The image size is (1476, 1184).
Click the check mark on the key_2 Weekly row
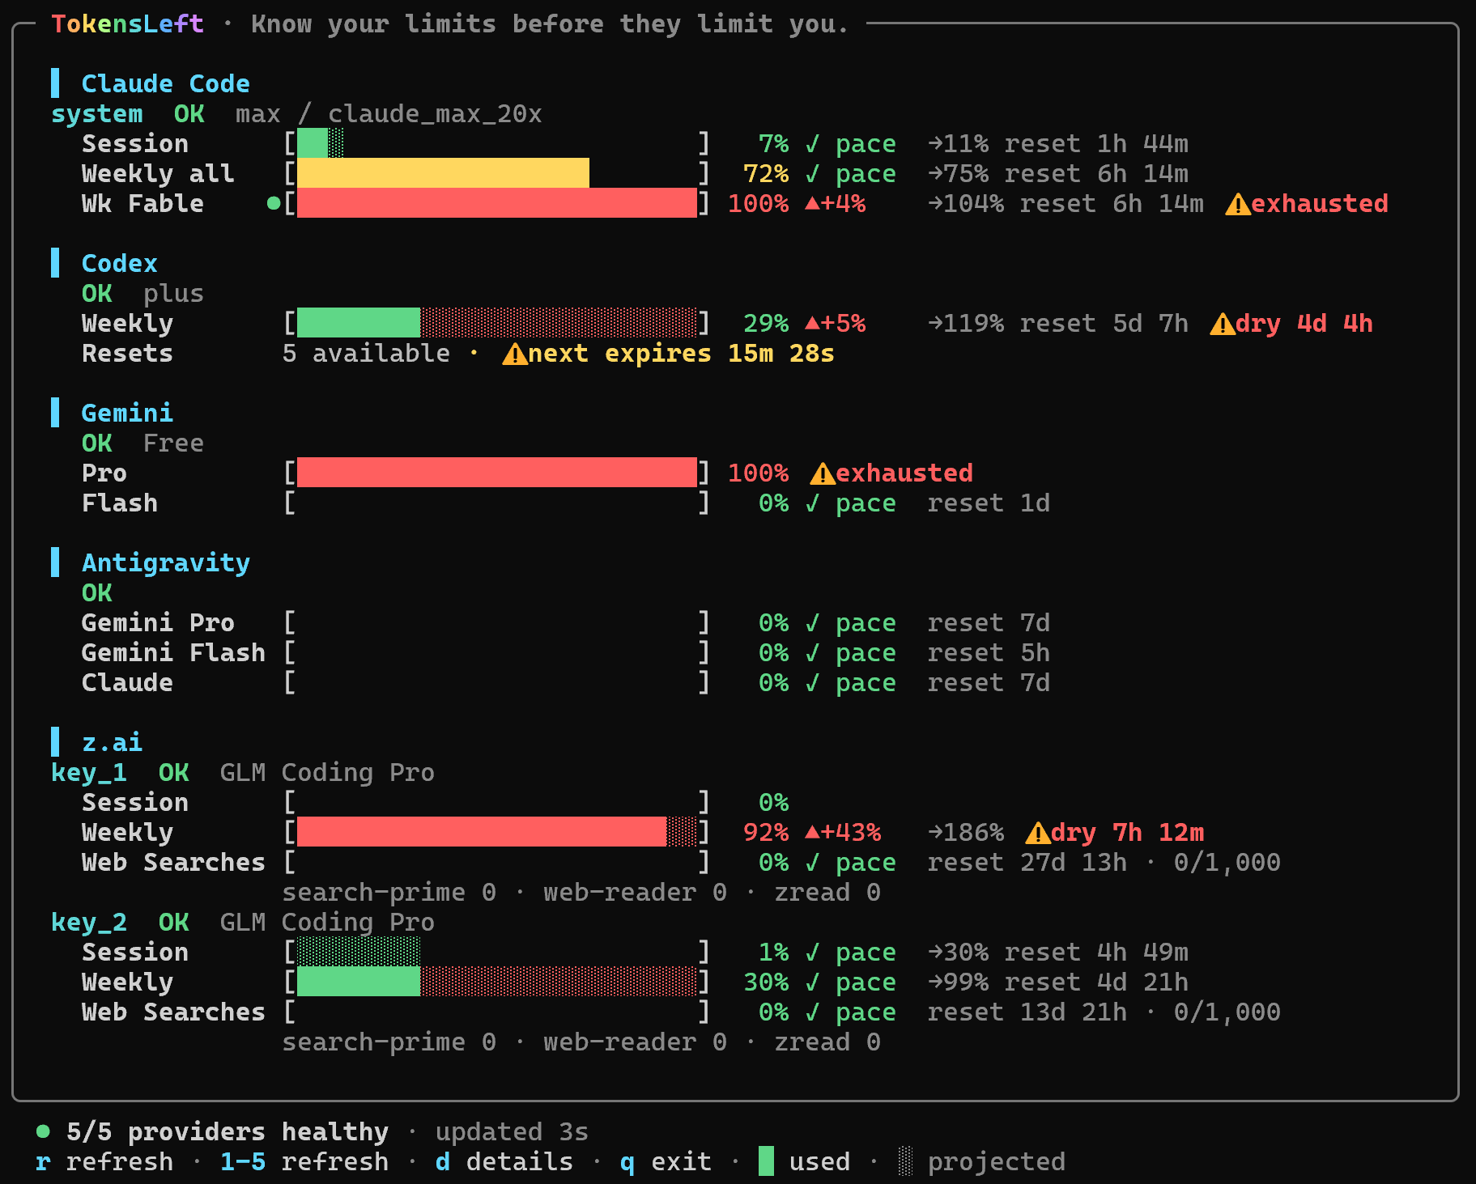point(812,982)
